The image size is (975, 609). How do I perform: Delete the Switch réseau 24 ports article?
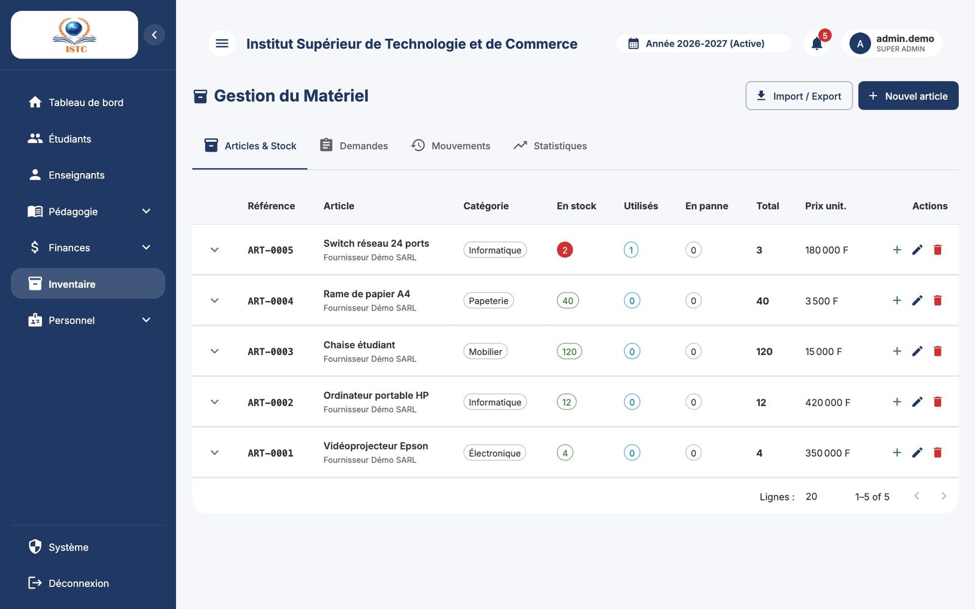coord(938,250)
